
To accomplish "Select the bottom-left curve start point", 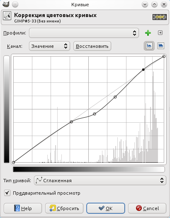I will click(13, 162).
